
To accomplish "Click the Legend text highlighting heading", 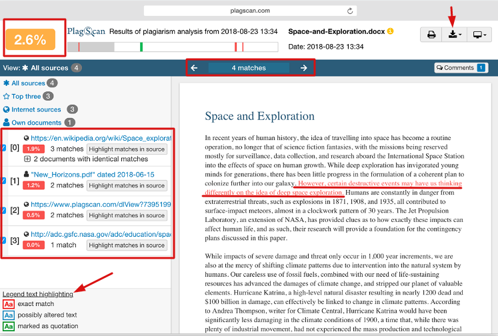I will point(38,294).
